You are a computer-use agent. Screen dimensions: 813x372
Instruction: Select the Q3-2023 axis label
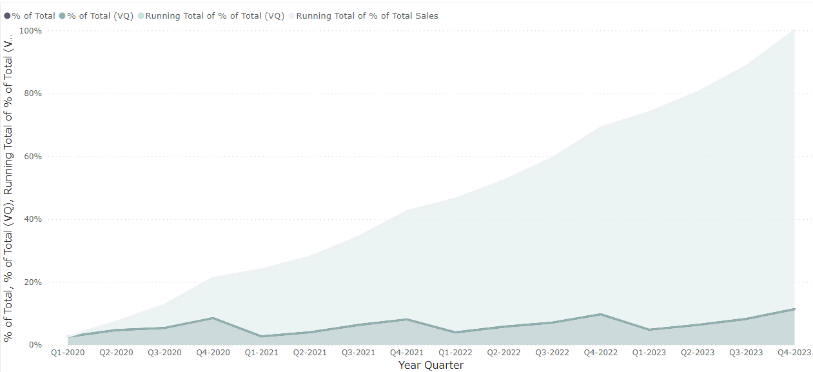coord(746,353)
